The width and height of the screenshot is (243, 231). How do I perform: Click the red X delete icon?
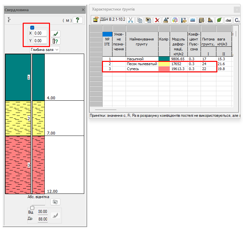coord(158,20)
